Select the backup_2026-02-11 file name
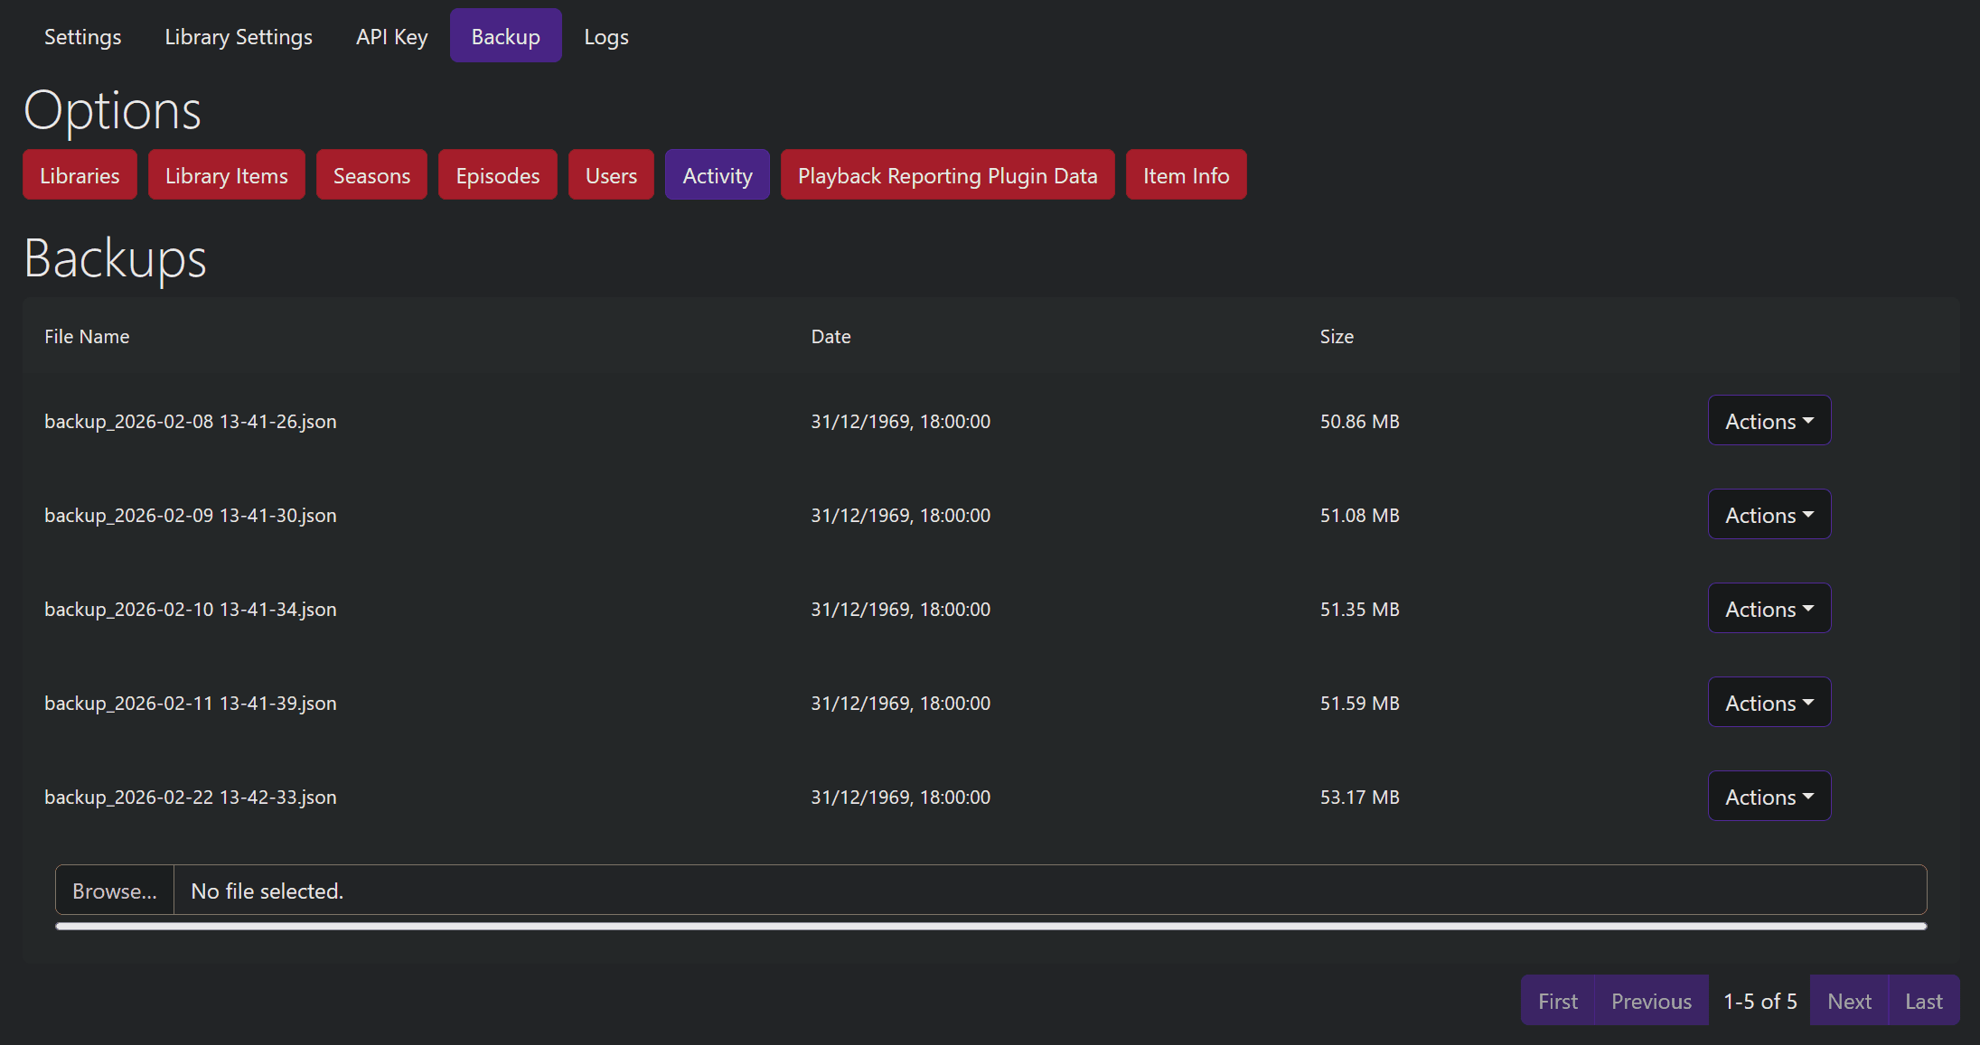1980x1045 pixels. [x=190, y=703]
